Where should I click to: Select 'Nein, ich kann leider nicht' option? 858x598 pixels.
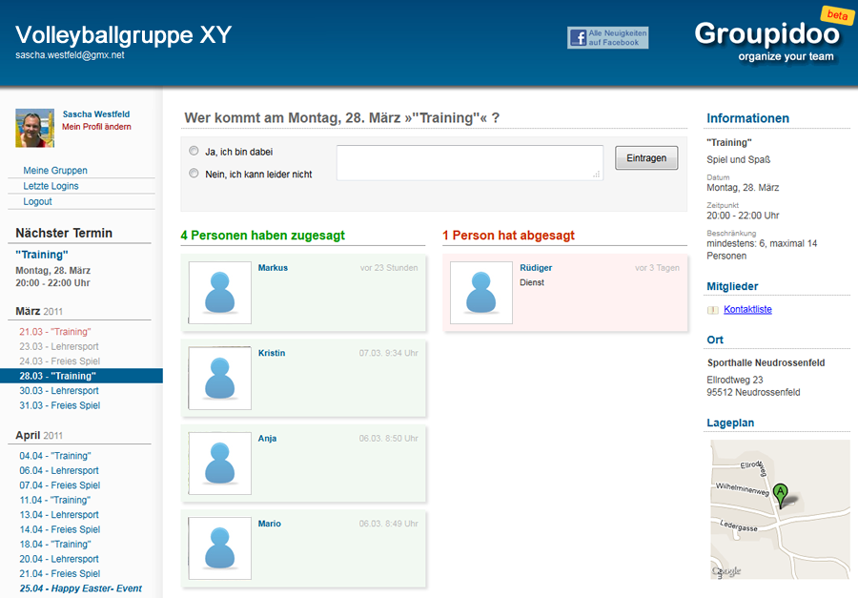194,174
